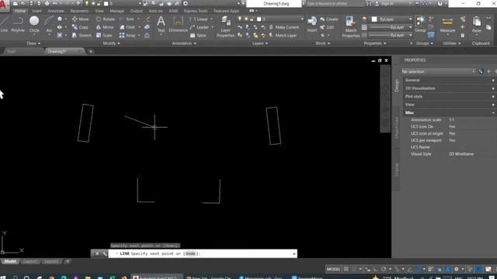
Task: Activate the Mirror command
Action: [x=105, y=27]
